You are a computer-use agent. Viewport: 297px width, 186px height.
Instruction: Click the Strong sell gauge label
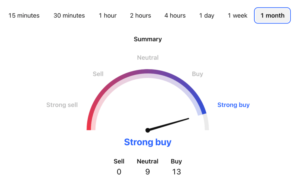(x=62, y=105)
